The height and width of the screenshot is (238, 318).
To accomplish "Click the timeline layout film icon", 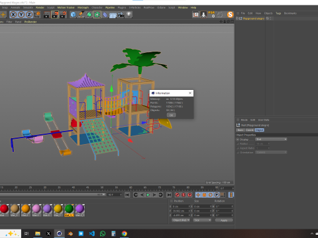I will pyautogui.click(x=231, y=195).
